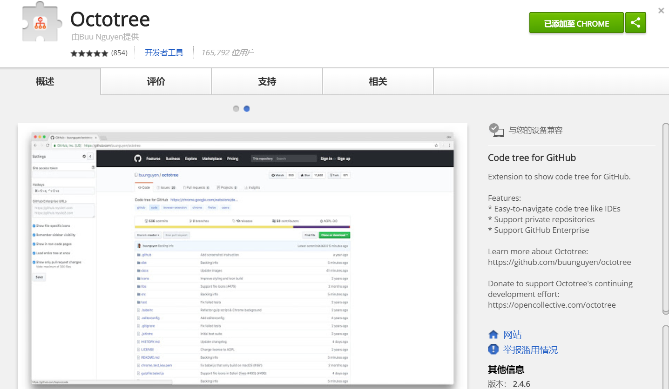669x389 pixels.
Task: Click the 已添加至 CHROME button
Action: pyautogui.click(x=576, y=23)
